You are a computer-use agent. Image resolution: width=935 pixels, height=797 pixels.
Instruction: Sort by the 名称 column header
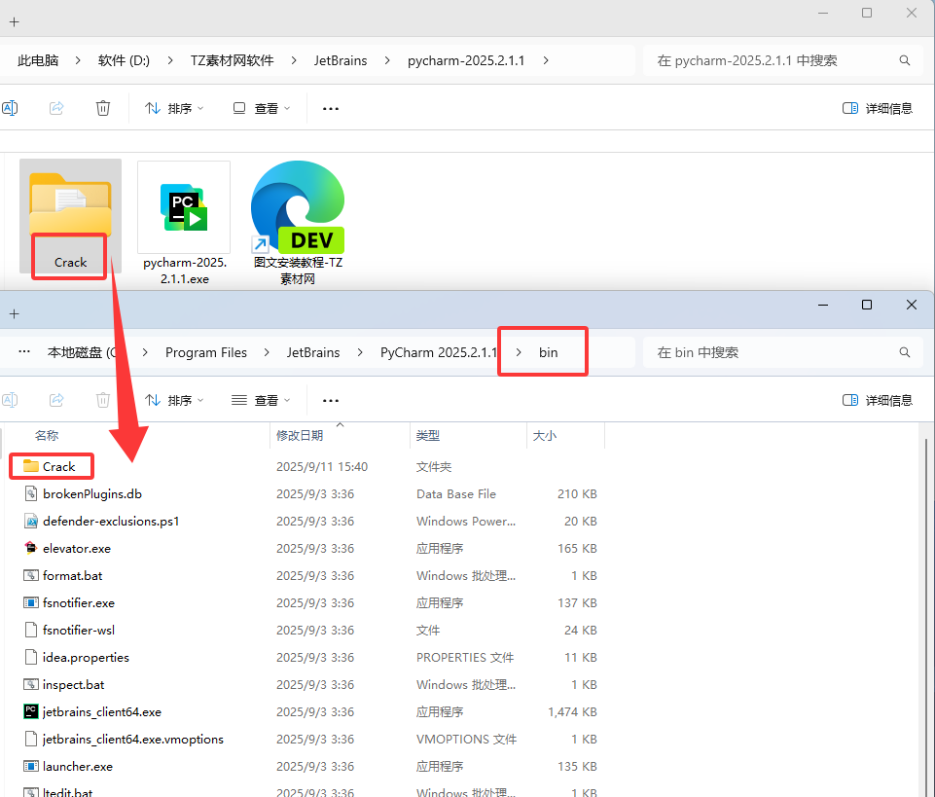tap(47, 436)
